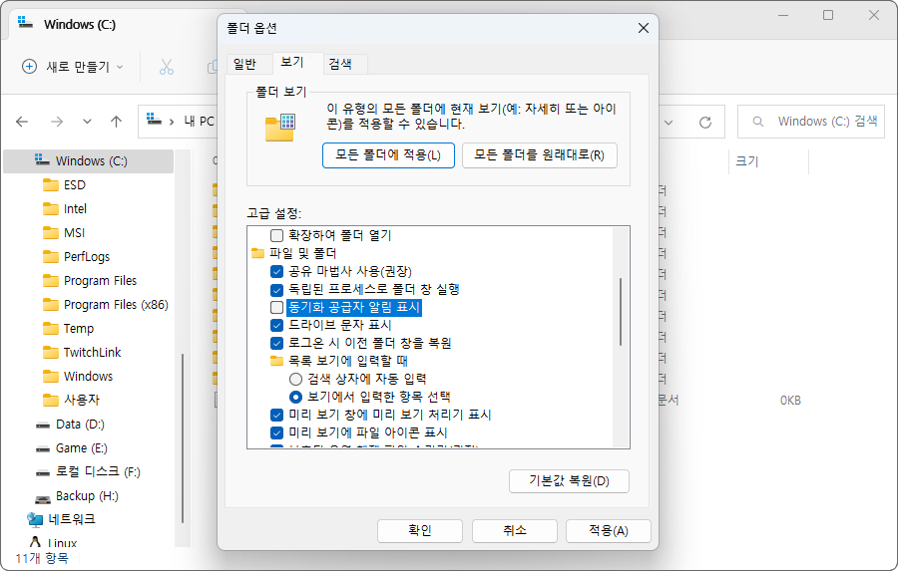Select 보기에서 입력한 항목 선택 radio option
Image resolution: width=898 pixels, height=571 pixels.
tap(295, 397)
